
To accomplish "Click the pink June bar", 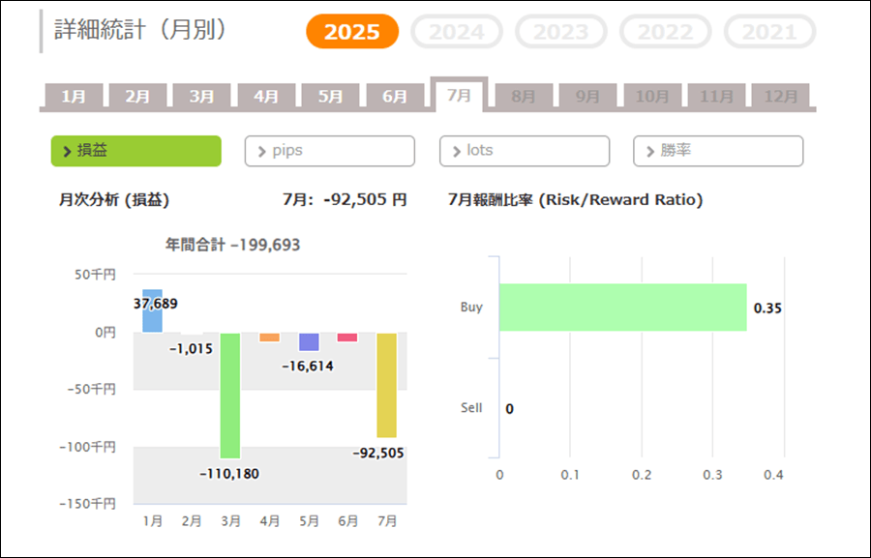I will tap(347, 338).
